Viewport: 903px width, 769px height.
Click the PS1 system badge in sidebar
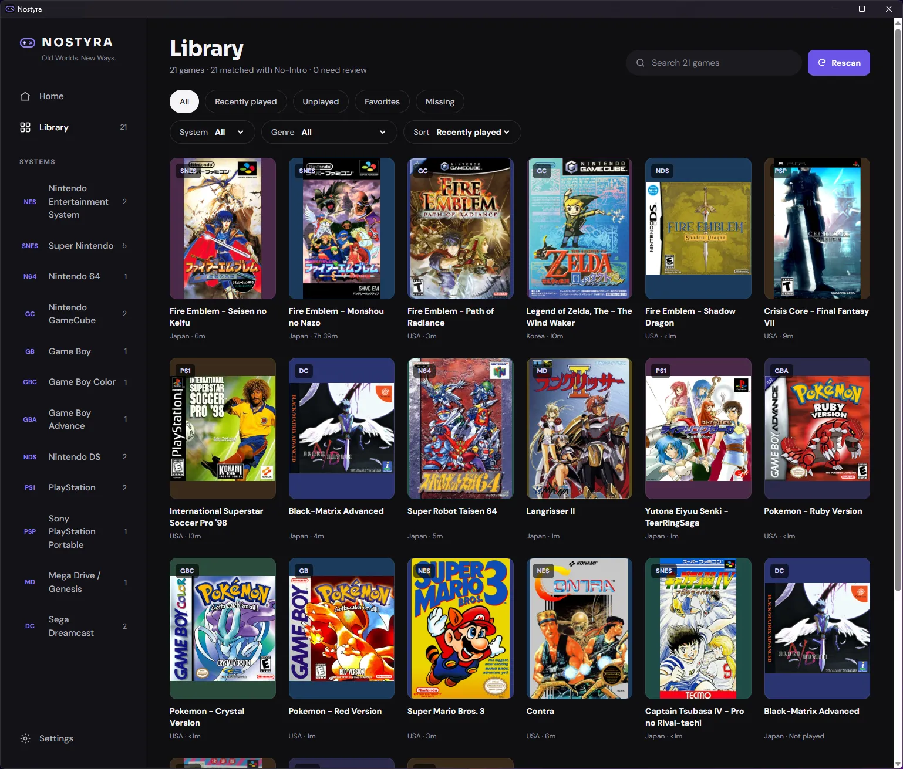pos(30,487)
